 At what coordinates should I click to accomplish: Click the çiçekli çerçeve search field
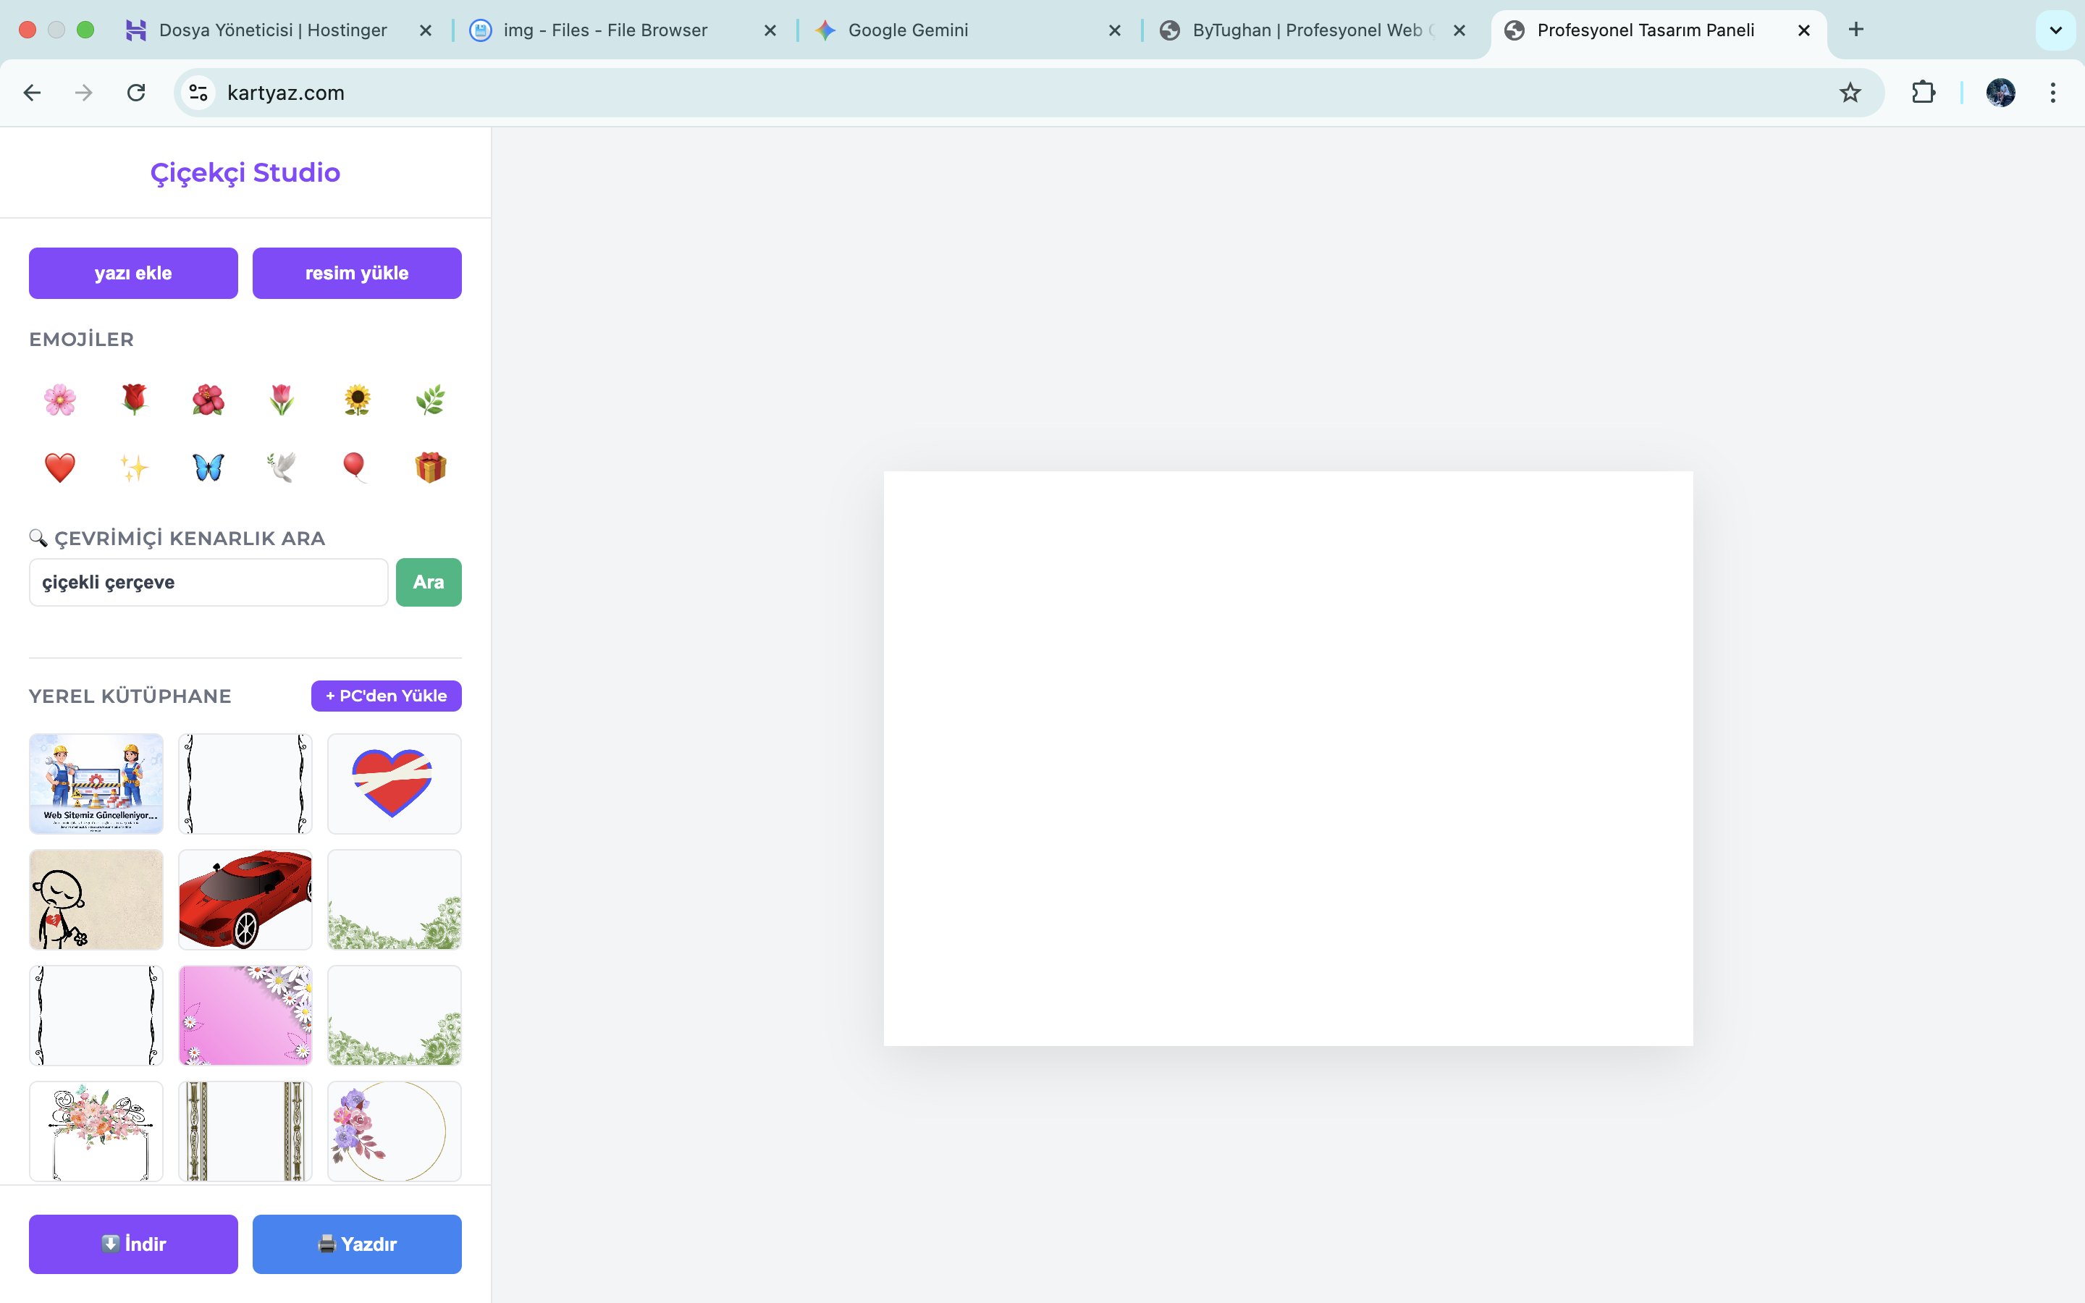click(208, 582)
